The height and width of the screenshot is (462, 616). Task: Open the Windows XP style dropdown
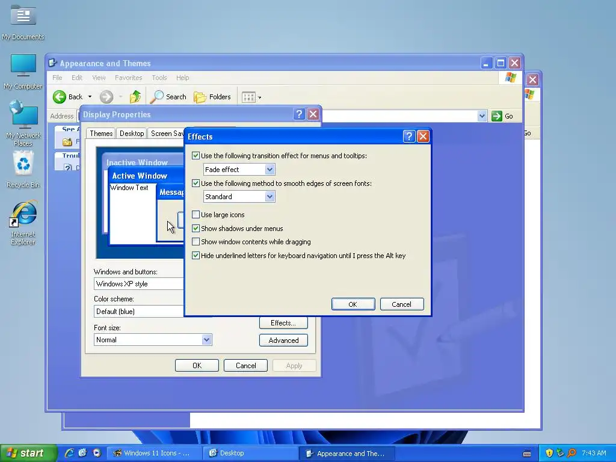[139, 284]
